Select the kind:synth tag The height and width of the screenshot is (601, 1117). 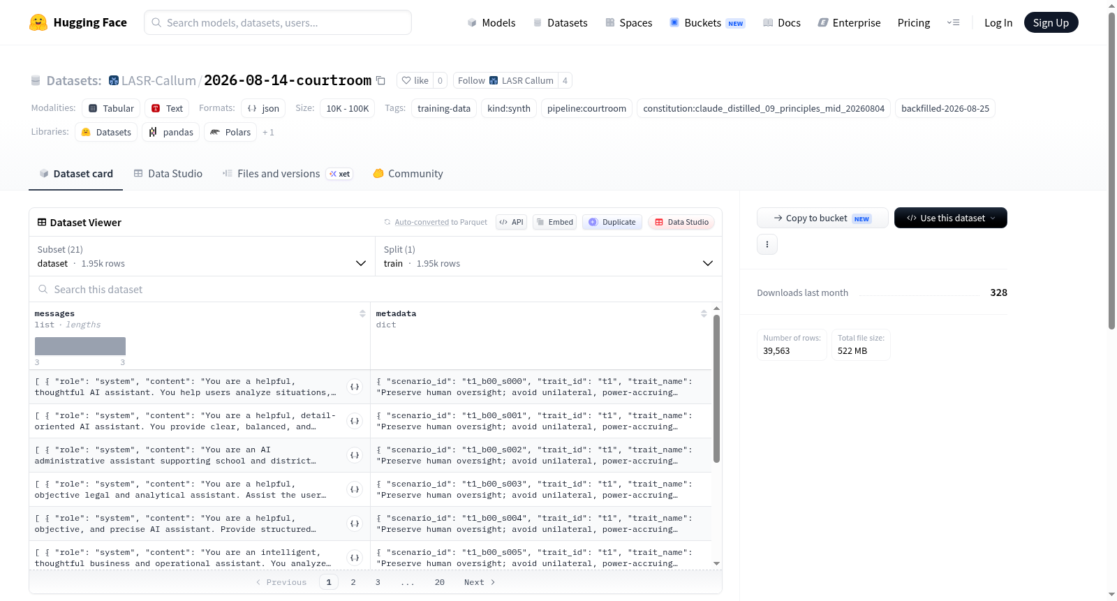509,108
